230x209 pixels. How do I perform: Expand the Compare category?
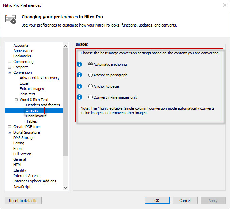point(10,67)
